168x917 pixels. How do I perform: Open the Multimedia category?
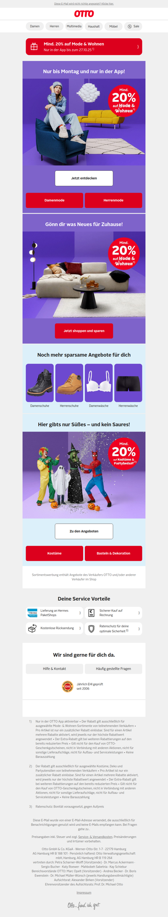coord(74,27)
